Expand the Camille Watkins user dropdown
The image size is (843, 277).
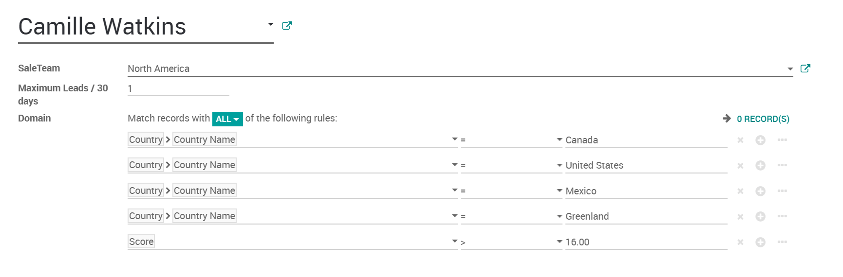pyautogui.click(x=270, y=24)
